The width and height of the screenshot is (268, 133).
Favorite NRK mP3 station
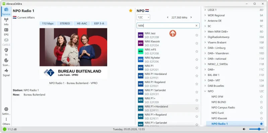click(197, 51)
